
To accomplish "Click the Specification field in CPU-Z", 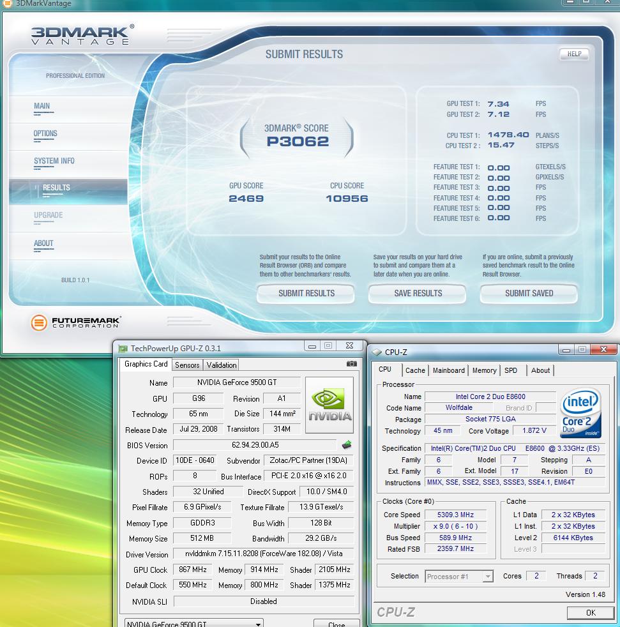I will [x=515, y=449].
